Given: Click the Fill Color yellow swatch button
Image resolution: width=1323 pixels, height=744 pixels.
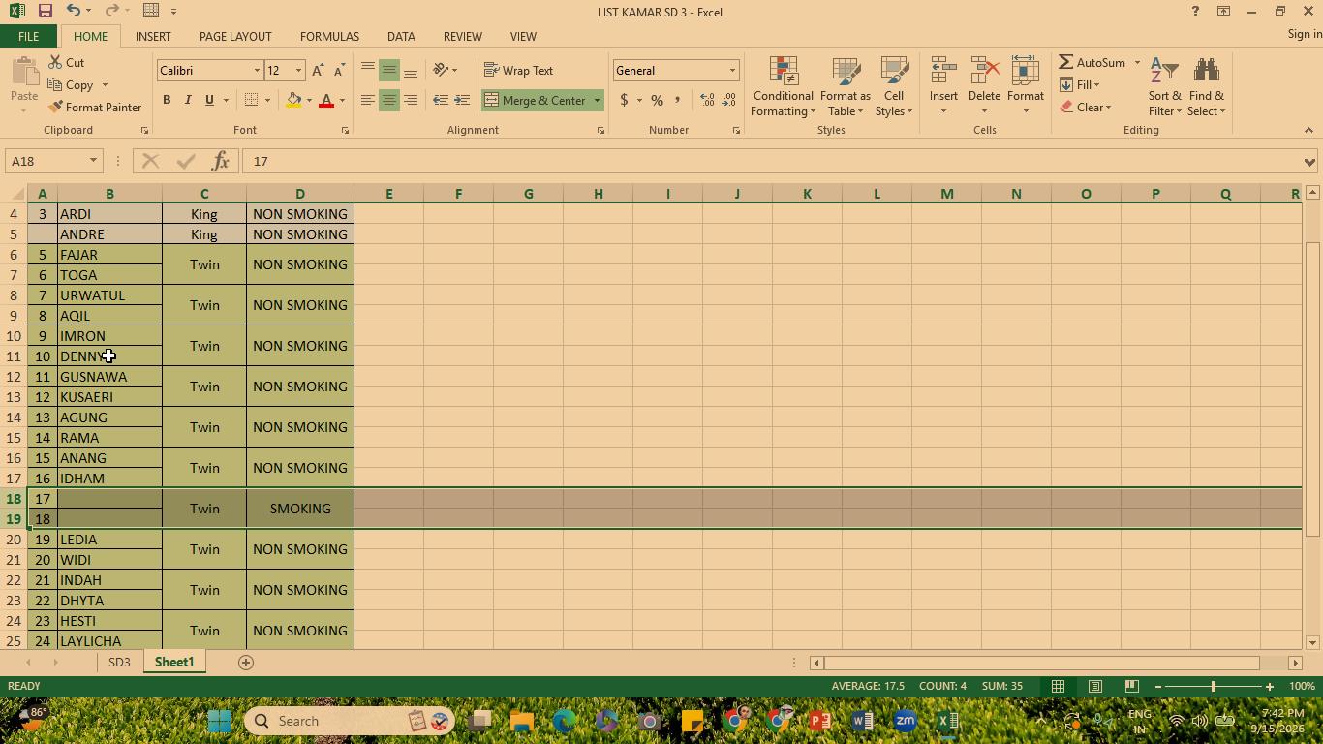Looking at the screenshot, I should [x=293, y=100].
